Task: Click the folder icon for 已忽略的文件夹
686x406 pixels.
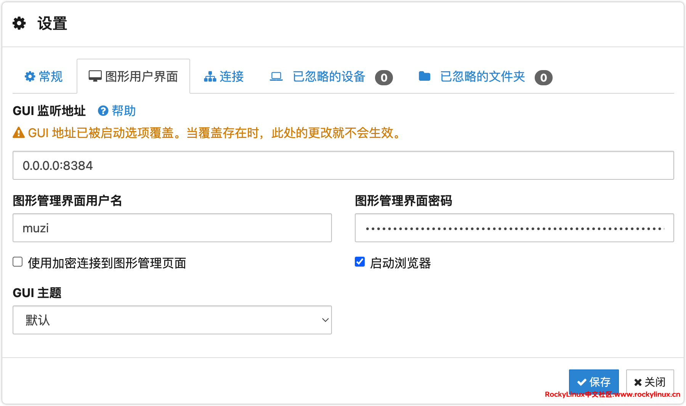Action: point(424,77)
